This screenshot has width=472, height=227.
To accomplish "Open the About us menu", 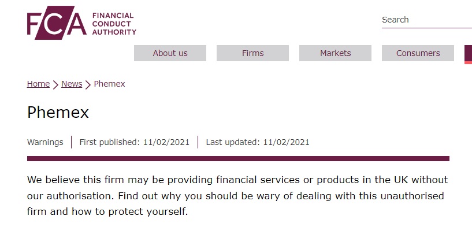I will (170, 53).
